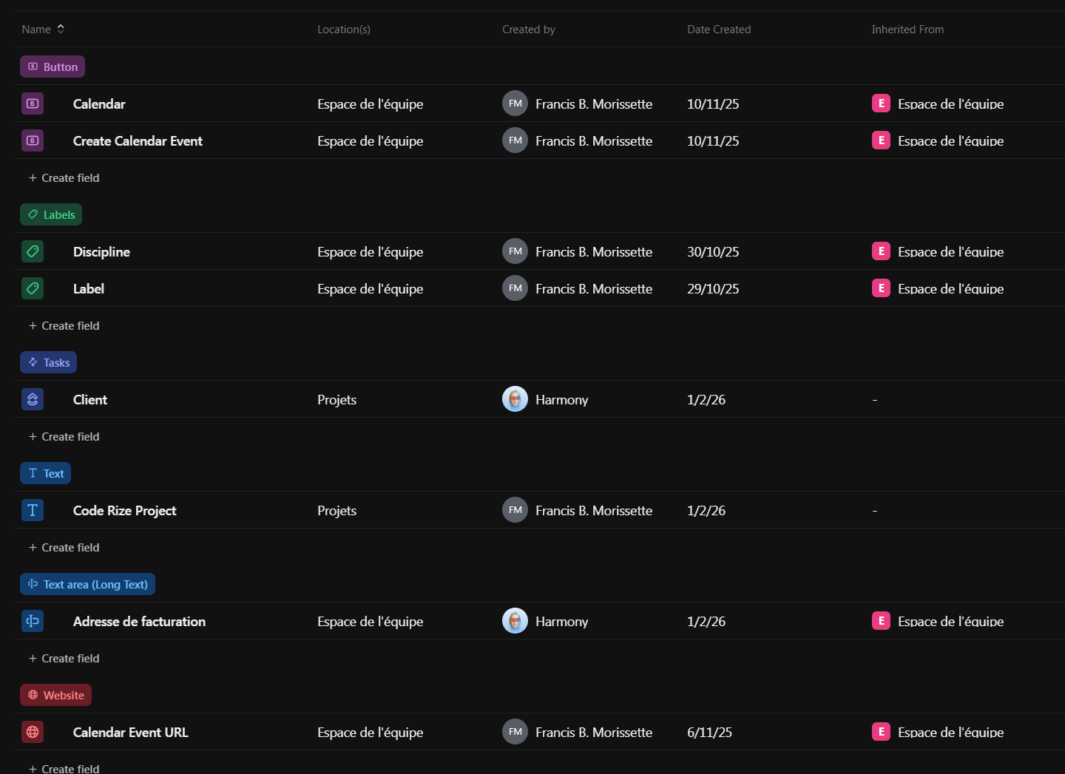Collapse the Text area (Long Text) group

87,584
